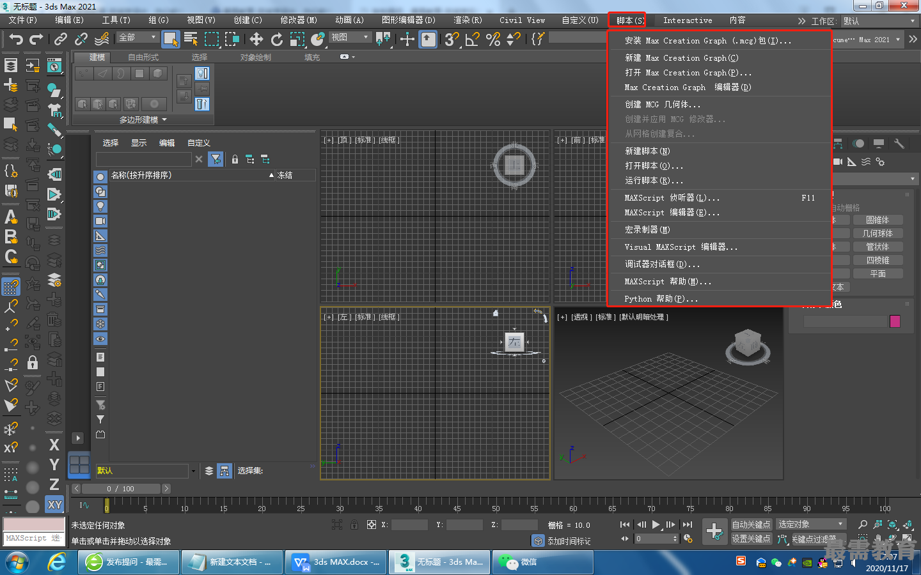Click the Scene Explorer search field

[144, 159]
